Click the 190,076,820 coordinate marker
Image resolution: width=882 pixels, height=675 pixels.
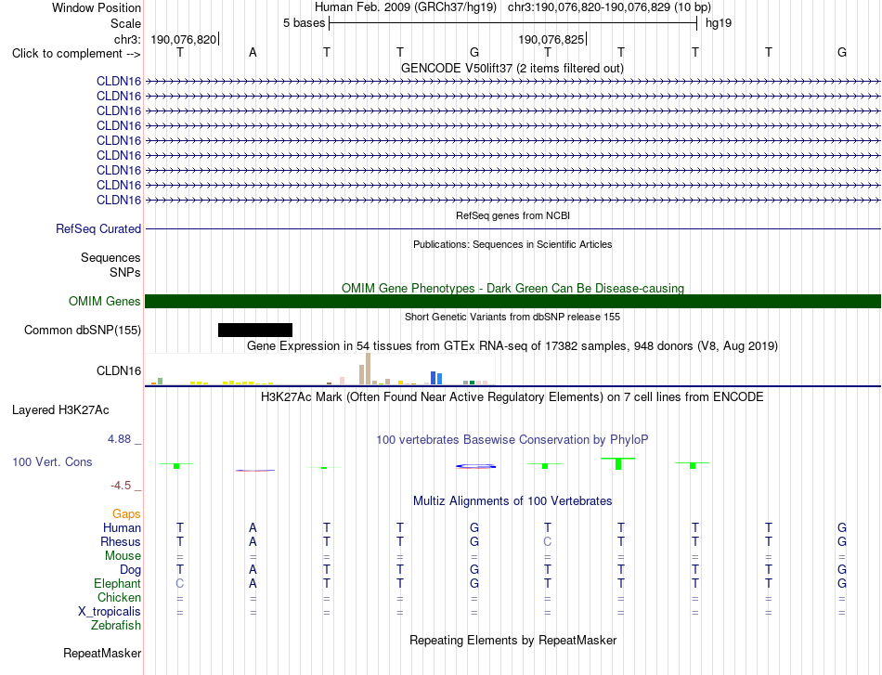point(184,39)
